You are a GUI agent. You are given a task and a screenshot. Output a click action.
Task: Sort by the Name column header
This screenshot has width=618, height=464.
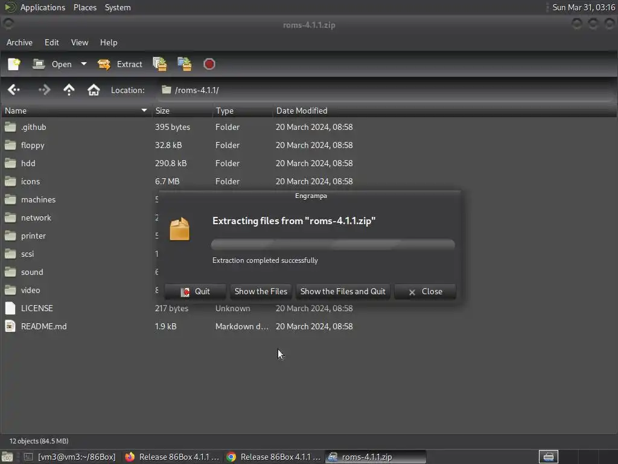(x=75, y=111)
